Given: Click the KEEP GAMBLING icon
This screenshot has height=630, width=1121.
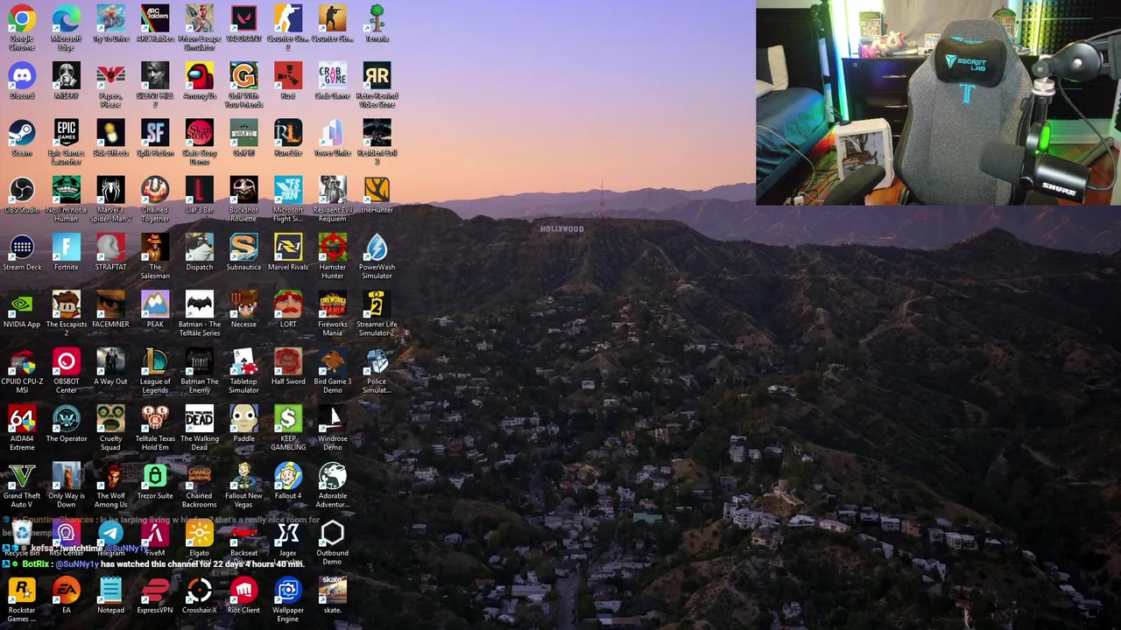Looking at the screenshot, I should [288, 428].
